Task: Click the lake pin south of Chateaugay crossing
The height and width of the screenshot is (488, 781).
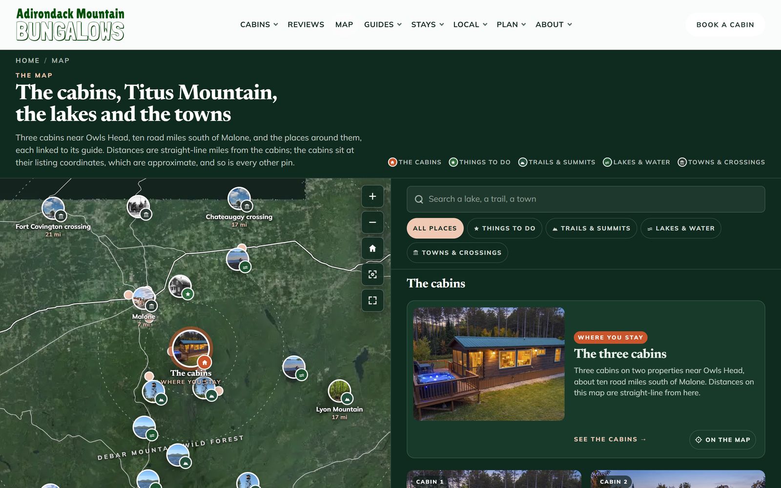Action: point(238,260)
